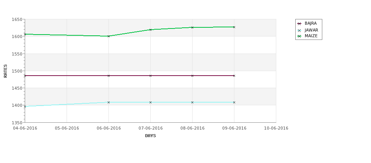Select the MAIZE data point on 09-06-2016
This screenshot has width=371, height=163.
coord(234,27)
